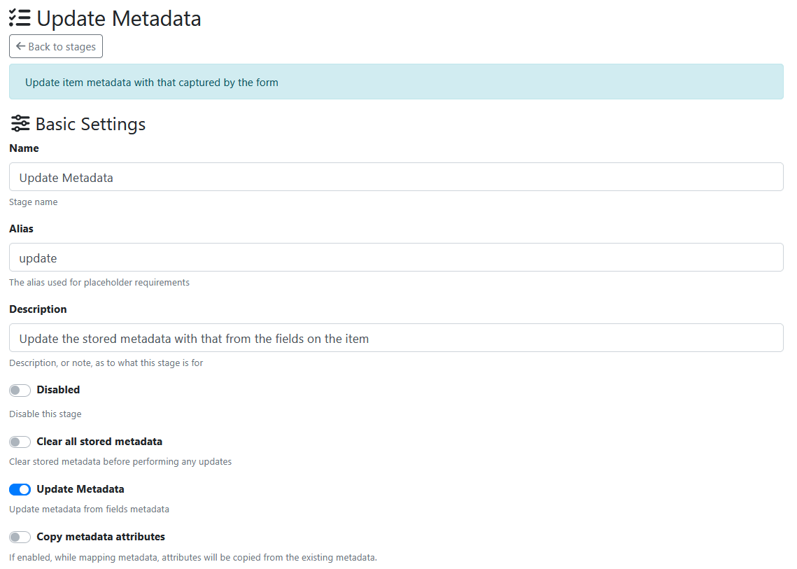797x569 pixels.
Task: Click the "Clear all stored metadata" label text
Action: [x=99, y=442]
